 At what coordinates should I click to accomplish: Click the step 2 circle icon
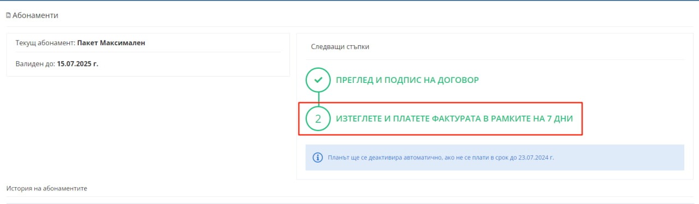point(318,118)
